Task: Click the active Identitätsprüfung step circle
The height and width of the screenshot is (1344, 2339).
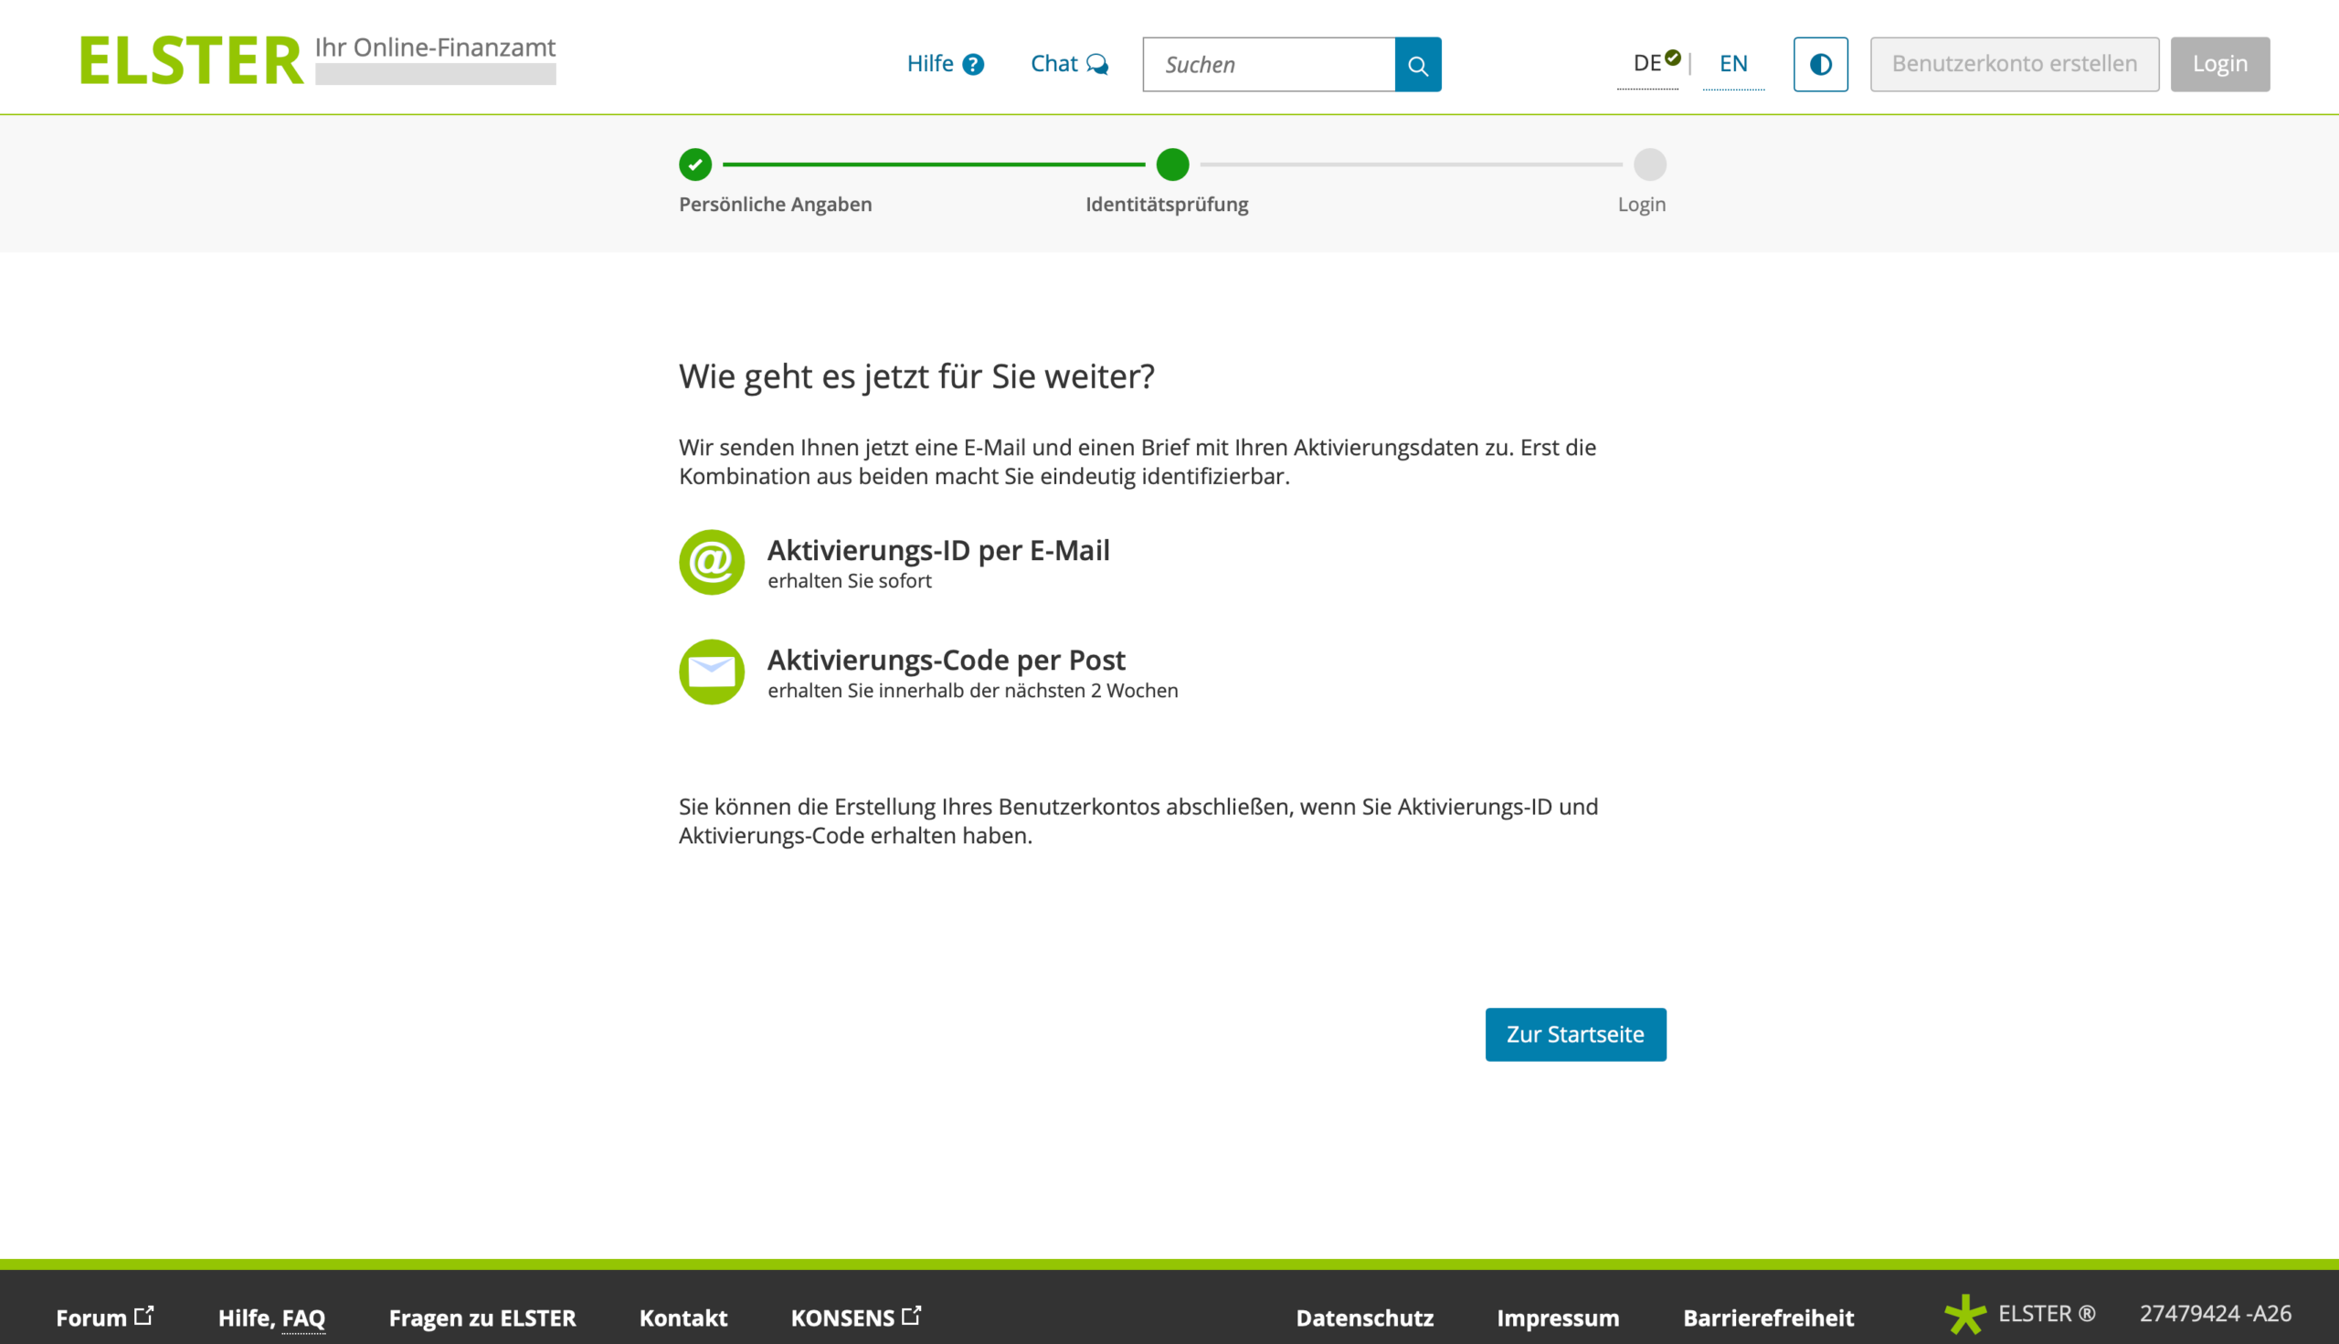Action: tap(1172, 165)
